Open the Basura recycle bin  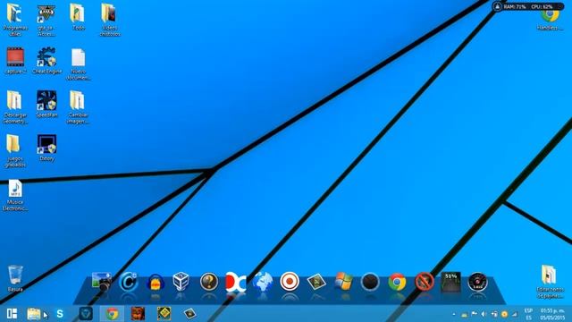[x=15, y=278]
